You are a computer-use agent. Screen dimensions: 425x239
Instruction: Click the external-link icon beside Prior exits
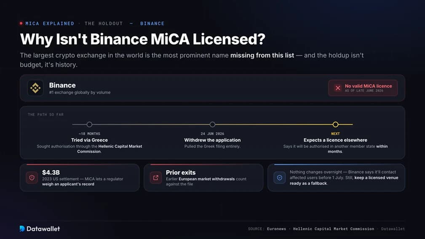[155, 178]
